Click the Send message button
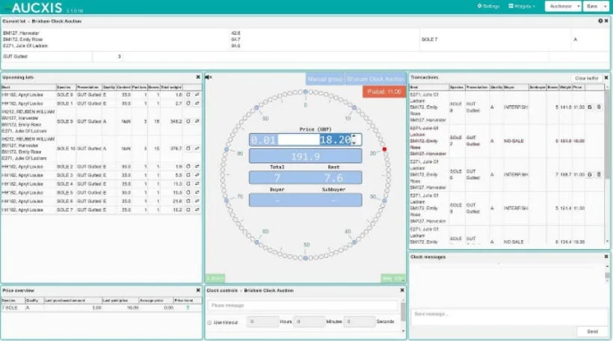Viewport: 613px width, 341px height. (591, 331)
